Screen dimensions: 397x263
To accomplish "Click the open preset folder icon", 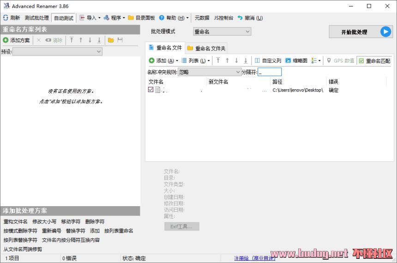I will [111, 40].
